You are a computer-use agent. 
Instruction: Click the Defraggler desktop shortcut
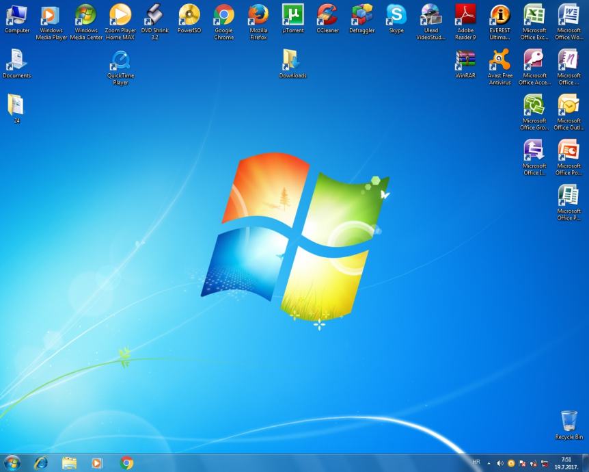point(361,15)
